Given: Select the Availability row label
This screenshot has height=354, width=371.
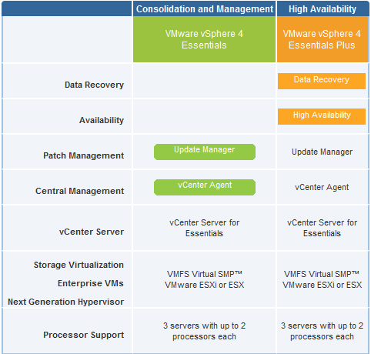Looking at the screenshot, I should pyautogui.click(x=102, y=120).
